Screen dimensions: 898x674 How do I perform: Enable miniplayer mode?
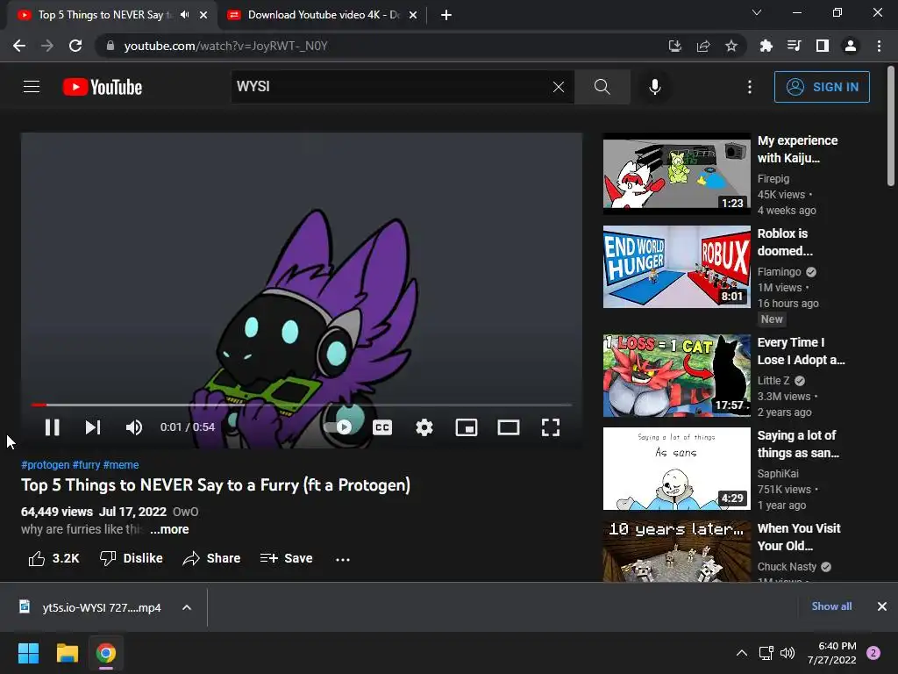point(467,427)
